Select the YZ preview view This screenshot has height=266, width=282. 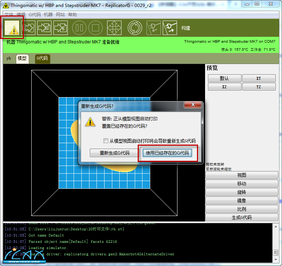(259, 87)
